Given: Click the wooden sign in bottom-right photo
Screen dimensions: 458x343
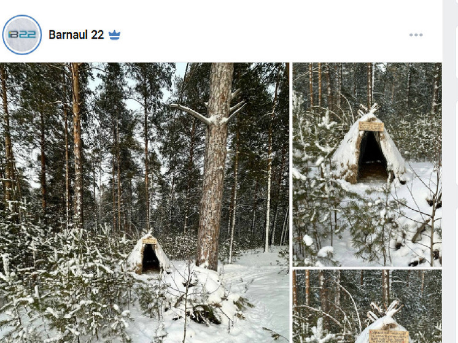Looking at the screenshot, I should (x=389, y=337).
